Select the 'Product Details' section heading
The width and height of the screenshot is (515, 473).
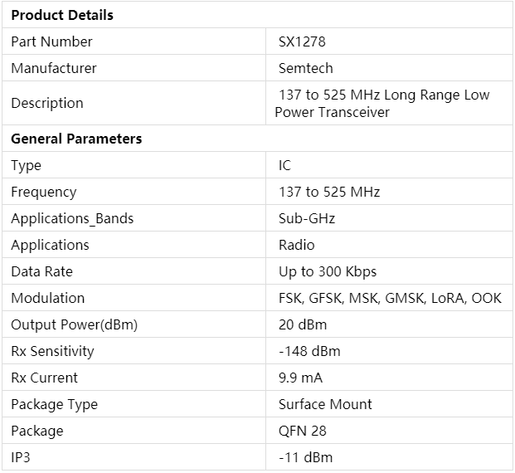[62, 15]
